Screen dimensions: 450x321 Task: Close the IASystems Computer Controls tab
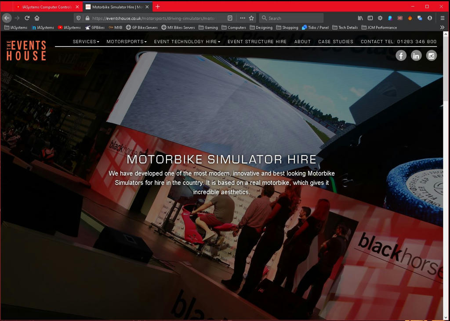point(77,7)
